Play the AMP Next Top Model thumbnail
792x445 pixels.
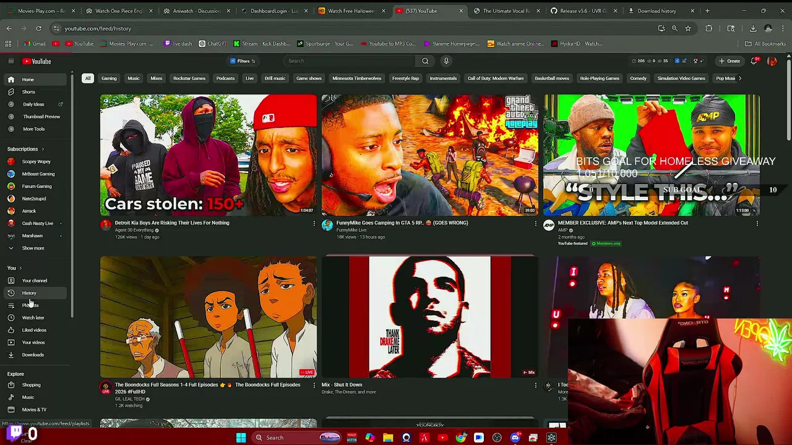tap(652, 155)
